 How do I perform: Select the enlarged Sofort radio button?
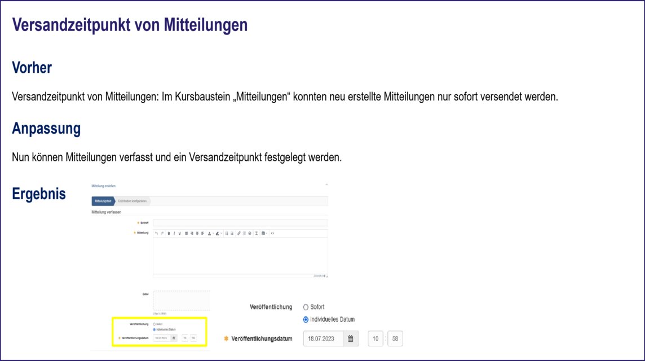(306, 307)
